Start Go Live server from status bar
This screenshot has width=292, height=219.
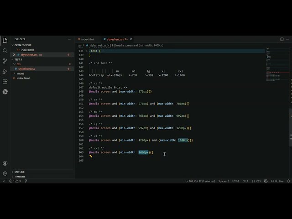[x=277, y=181]
